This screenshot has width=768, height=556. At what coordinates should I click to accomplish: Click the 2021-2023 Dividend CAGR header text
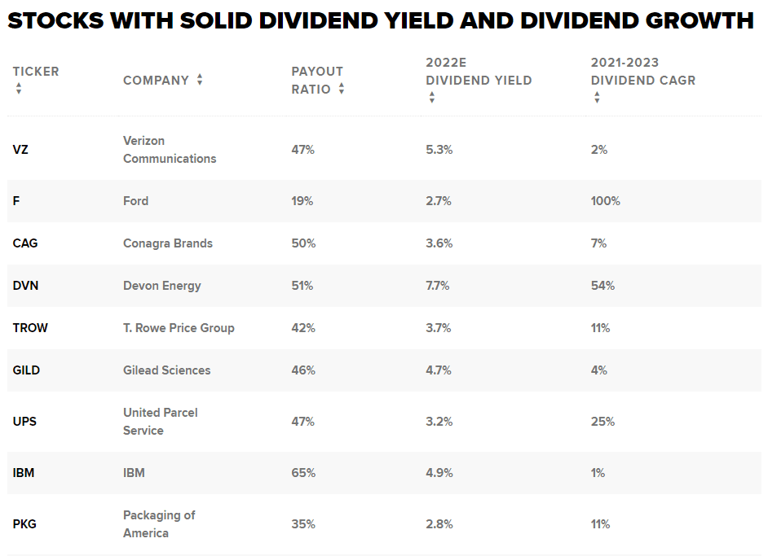click(x=642, y=72)
